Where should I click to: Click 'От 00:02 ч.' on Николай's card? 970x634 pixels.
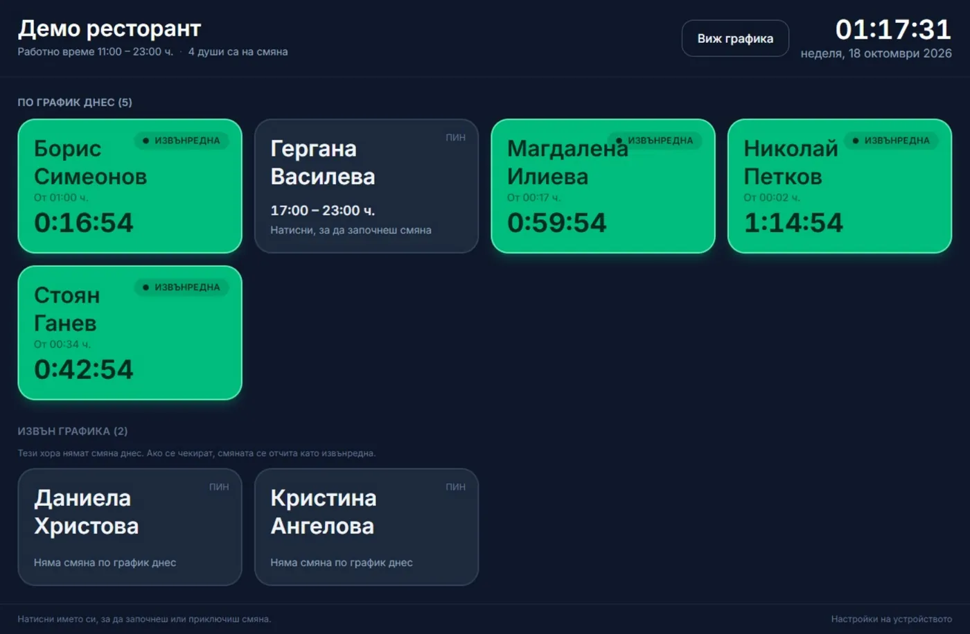(771, 197)
